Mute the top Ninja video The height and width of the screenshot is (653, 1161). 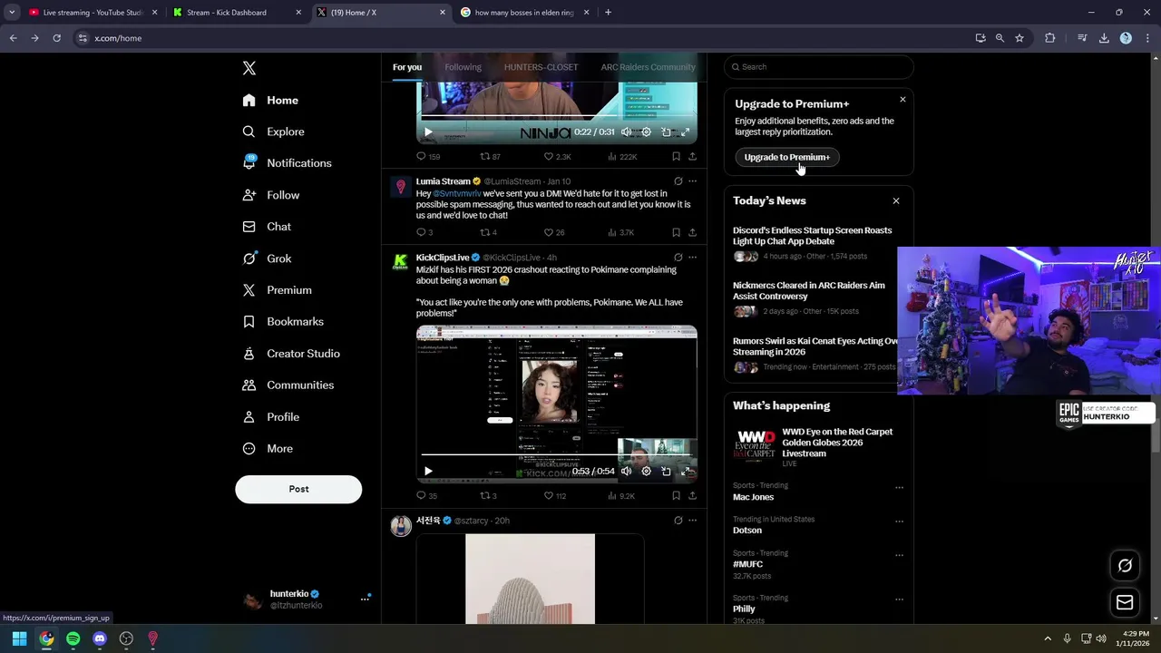[x=626, y=132]
